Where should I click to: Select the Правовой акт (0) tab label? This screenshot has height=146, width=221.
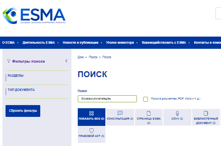tap(92, 136)
